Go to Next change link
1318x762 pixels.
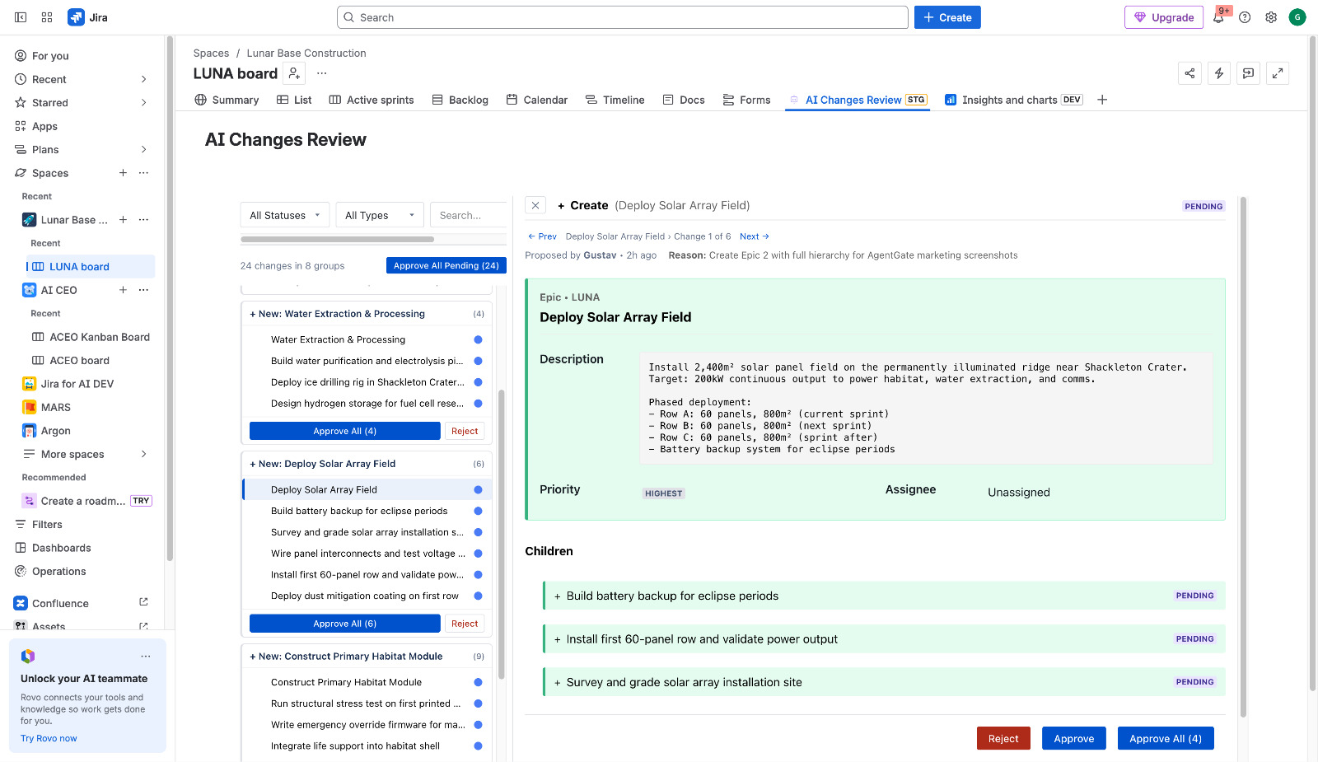click(755, 236)
